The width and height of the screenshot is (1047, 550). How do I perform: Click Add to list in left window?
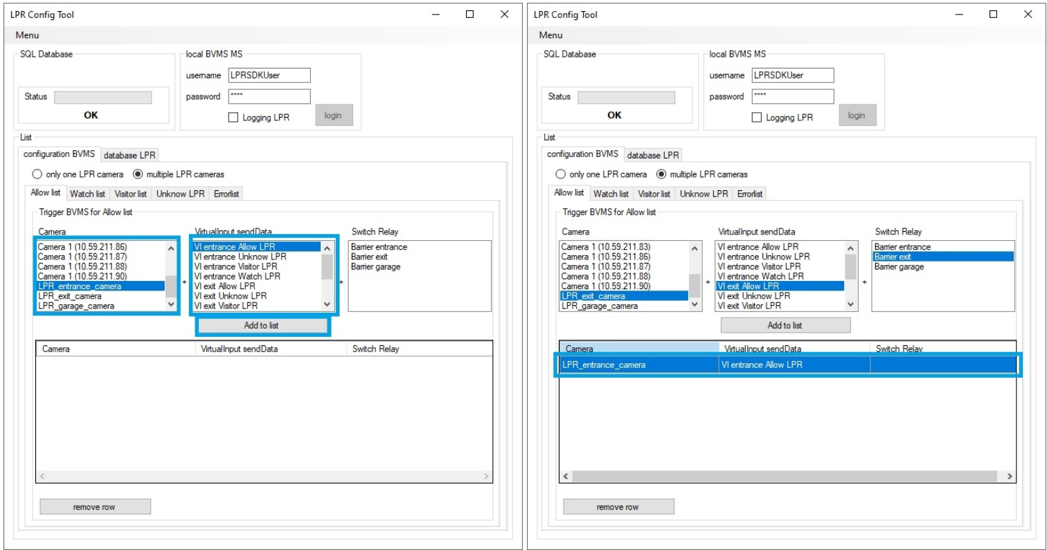262,325
